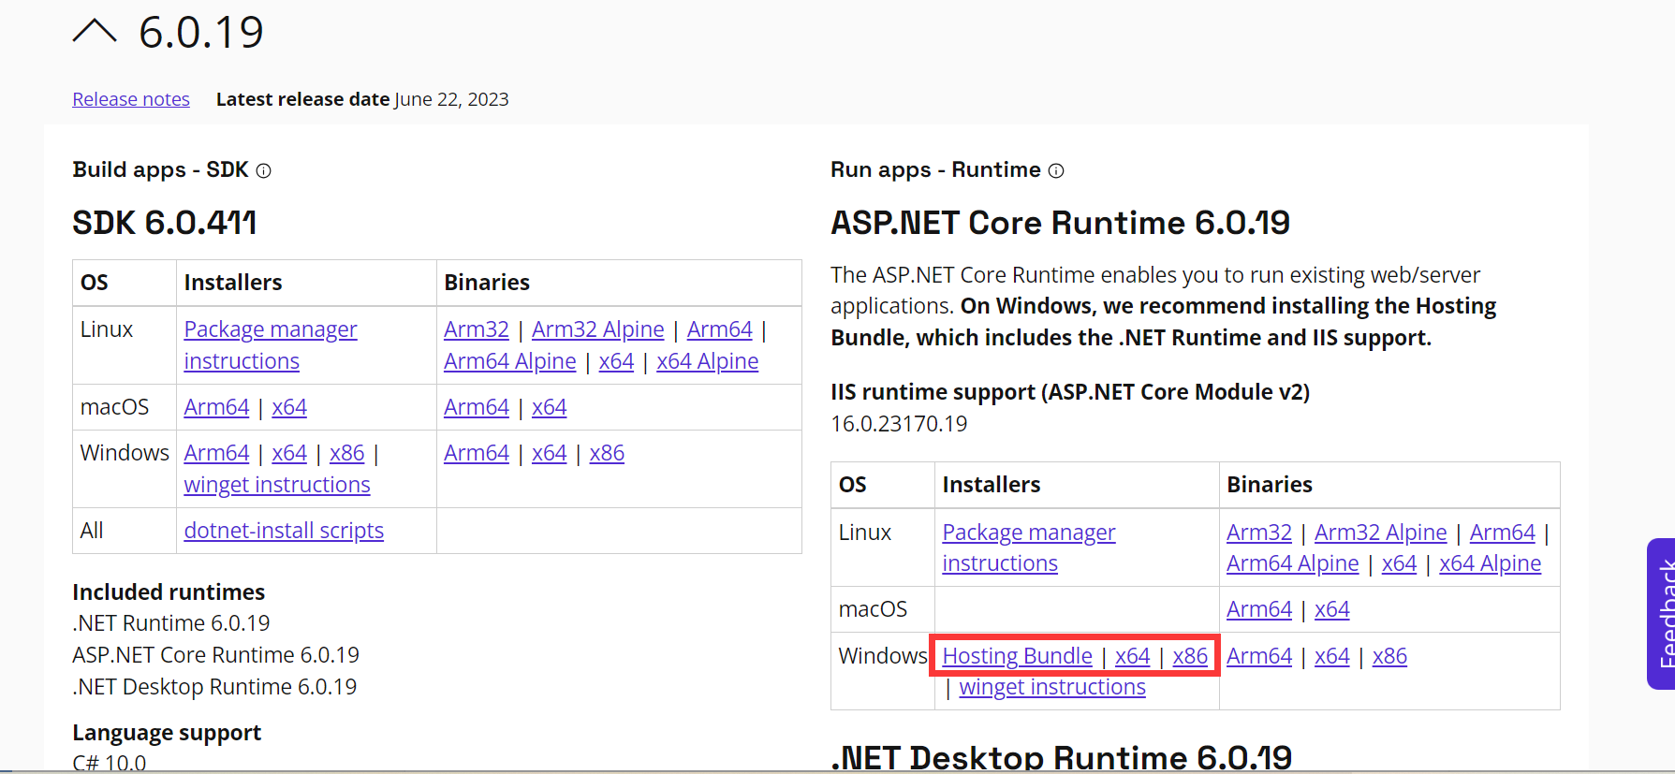Open the Release notes link
Screen dimensions: 1675x774
131,99
